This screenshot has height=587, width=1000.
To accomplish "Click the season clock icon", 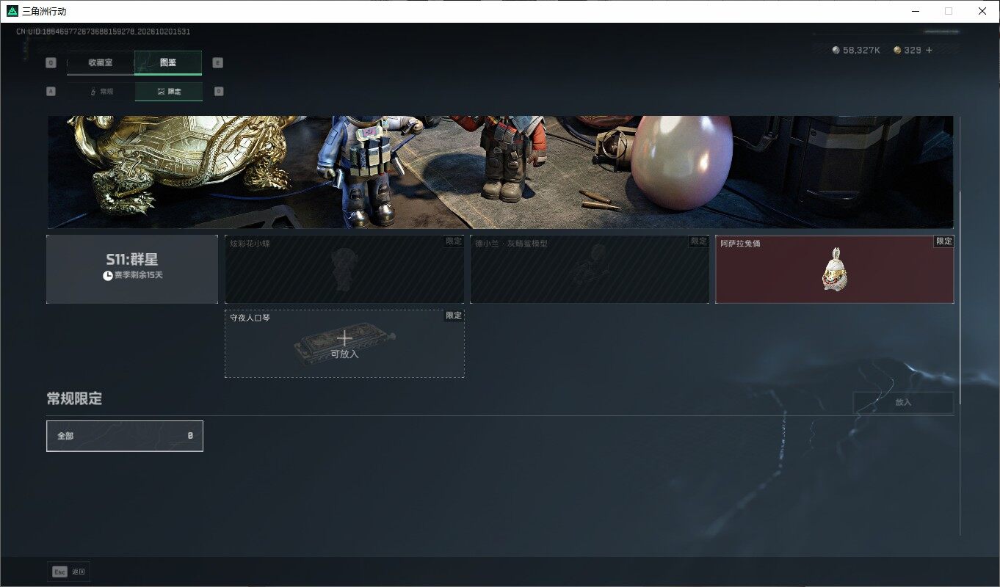I will coord(108,275).
